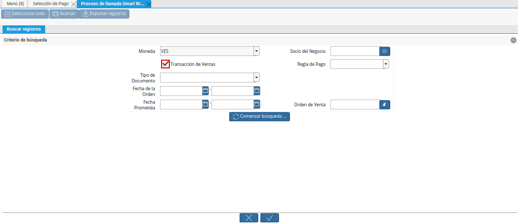Click the Fecha de la Orden start date field

click(x=181, y=91)
